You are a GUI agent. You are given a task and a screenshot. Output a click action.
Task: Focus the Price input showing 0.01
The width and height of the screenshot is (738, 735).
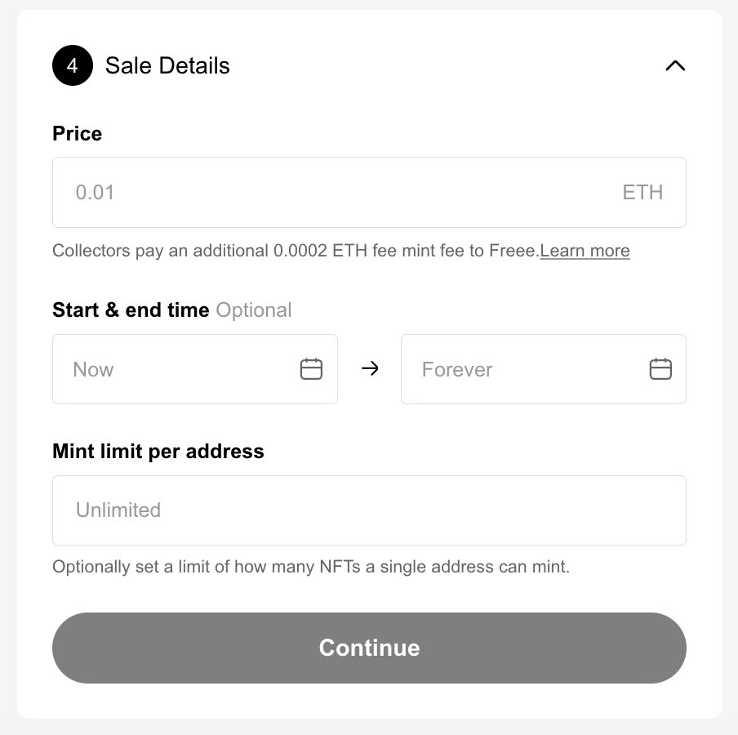coord(327,193)
